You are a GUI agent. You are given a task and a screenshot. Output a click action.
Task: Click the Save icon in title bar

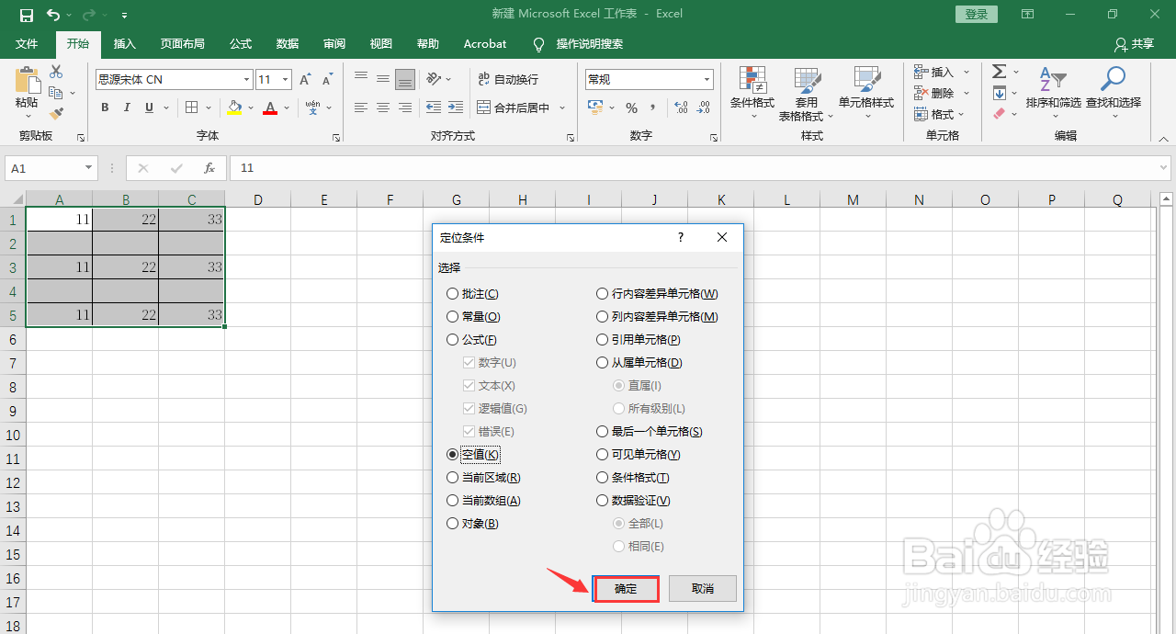click(x=27, y=15)
